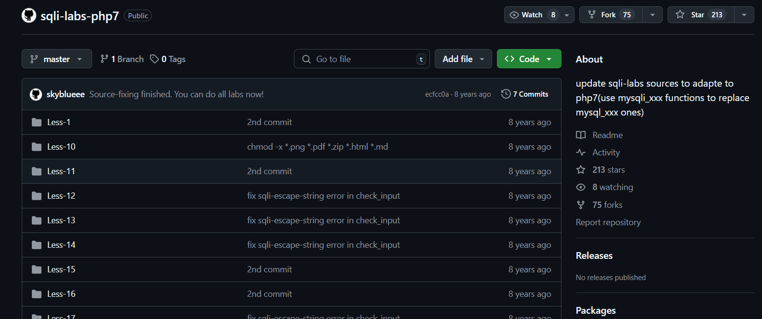The height and width of the screenshot is (319, 762).
Task: Open the Less-11 folder
Action: [61, 171]
